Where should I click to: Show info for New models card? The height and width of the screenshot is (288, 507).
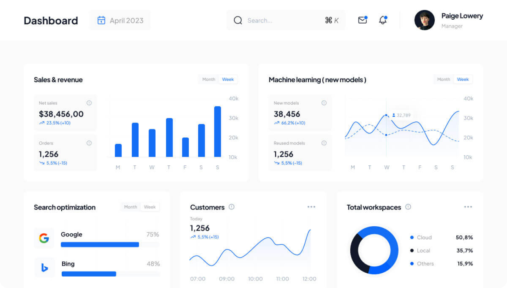[324, 103]
